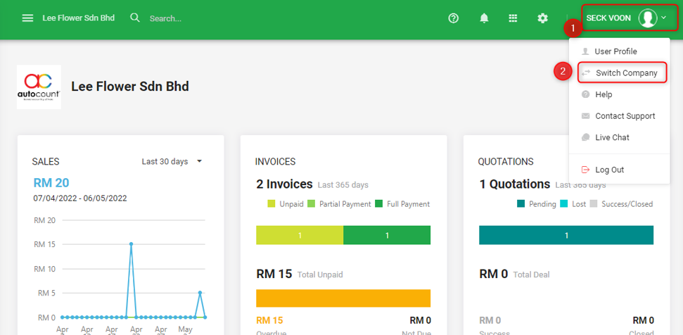683x335 pixels.
Task: Click the date range 07/04/2022 - 06/05/2022
Action: click(80, 198)
